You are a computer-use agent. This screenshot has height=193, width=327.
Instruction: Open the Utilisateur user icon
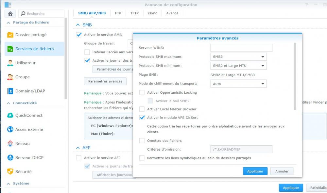click(10, 63)
